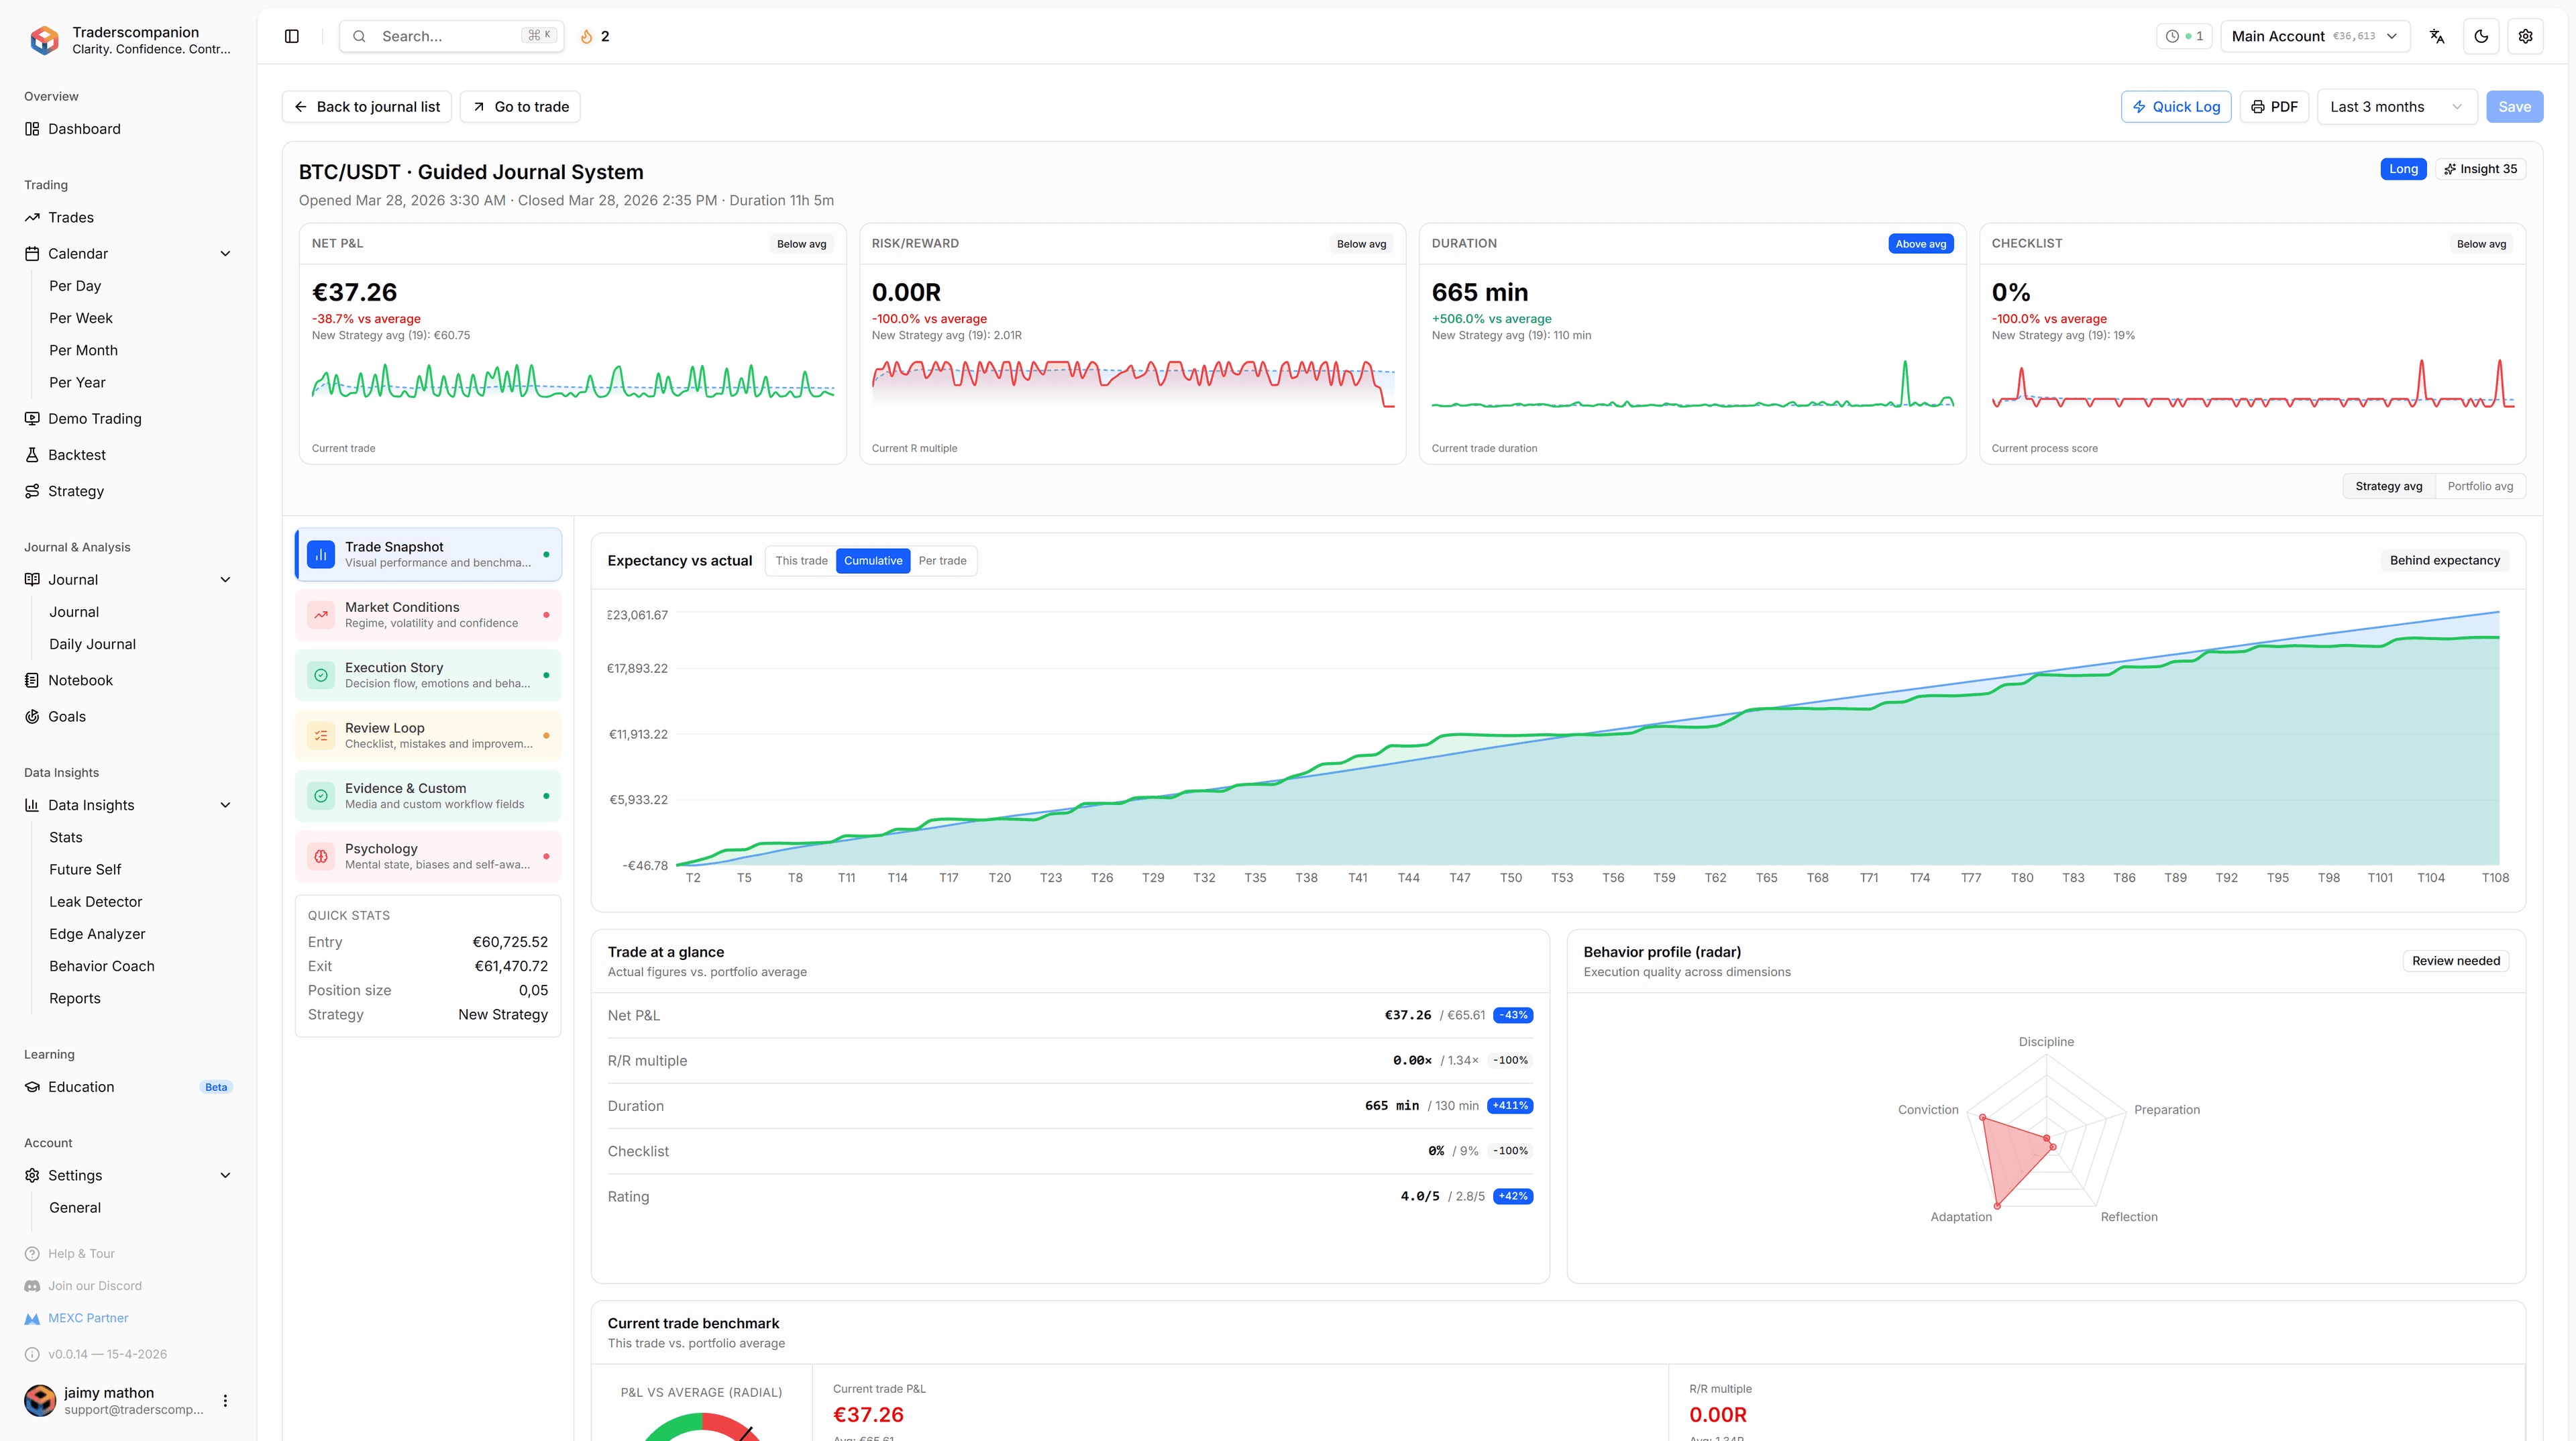Export the journal as PDF
This screenshot has height=1441, width=2576.
pos(2274,107)
